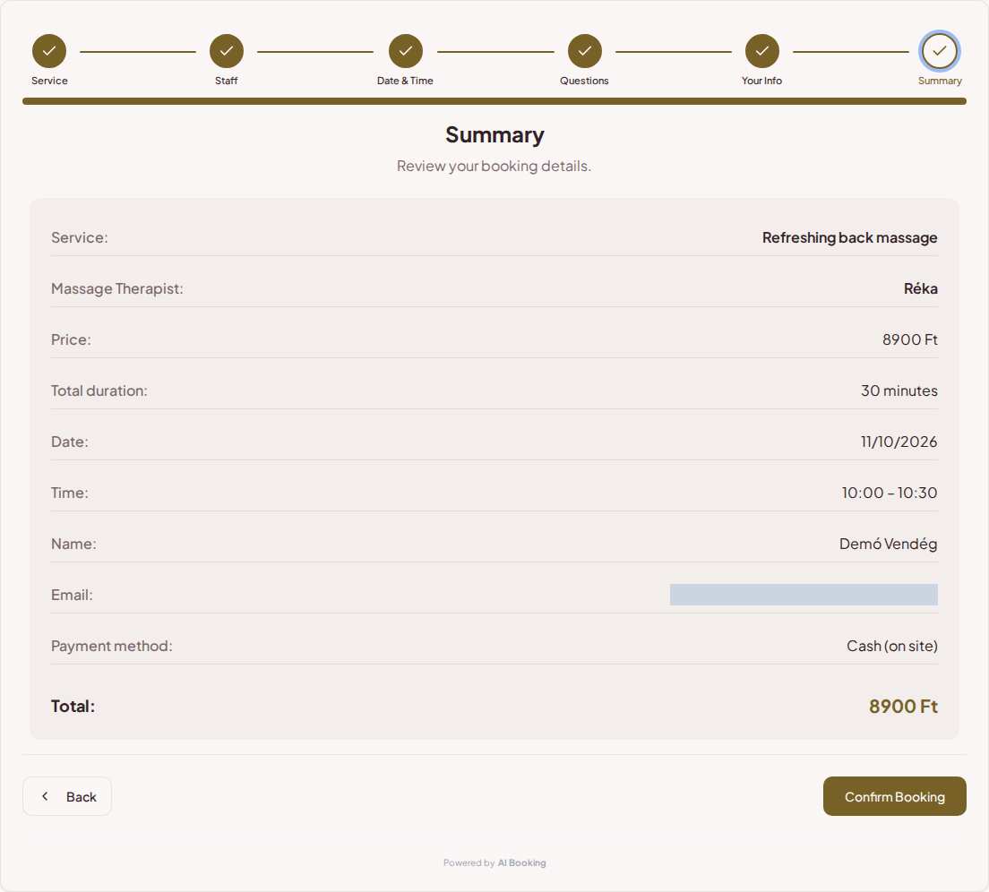
Task: Click the date '11/10/2026'
Action: [x=899, y=442]
